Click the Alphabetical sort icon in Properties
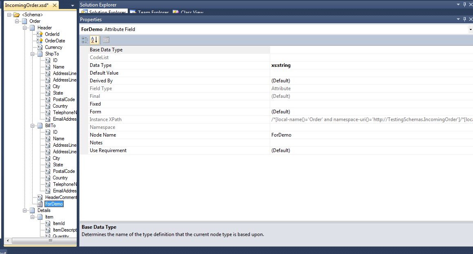Viewport: 473px width, 254px height. point(94,40)
